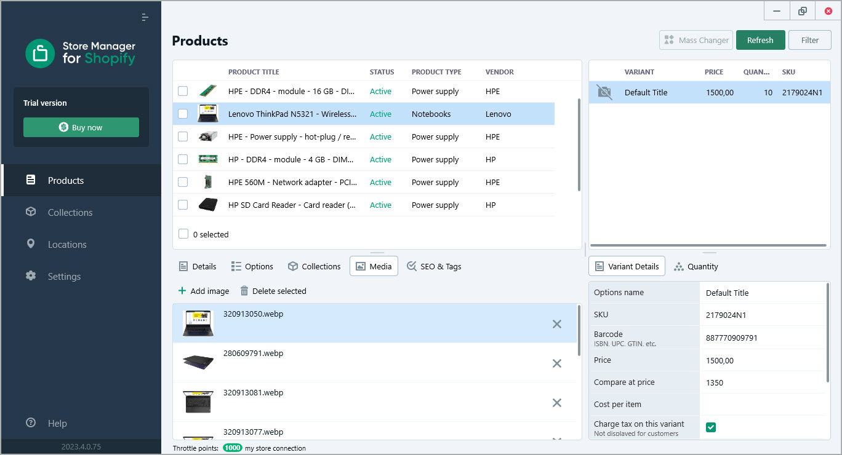Image resolution: width=842 pixels, height=455 pixels.
Task: Switch to the Quantity tab
Action: tap(696, 266)
